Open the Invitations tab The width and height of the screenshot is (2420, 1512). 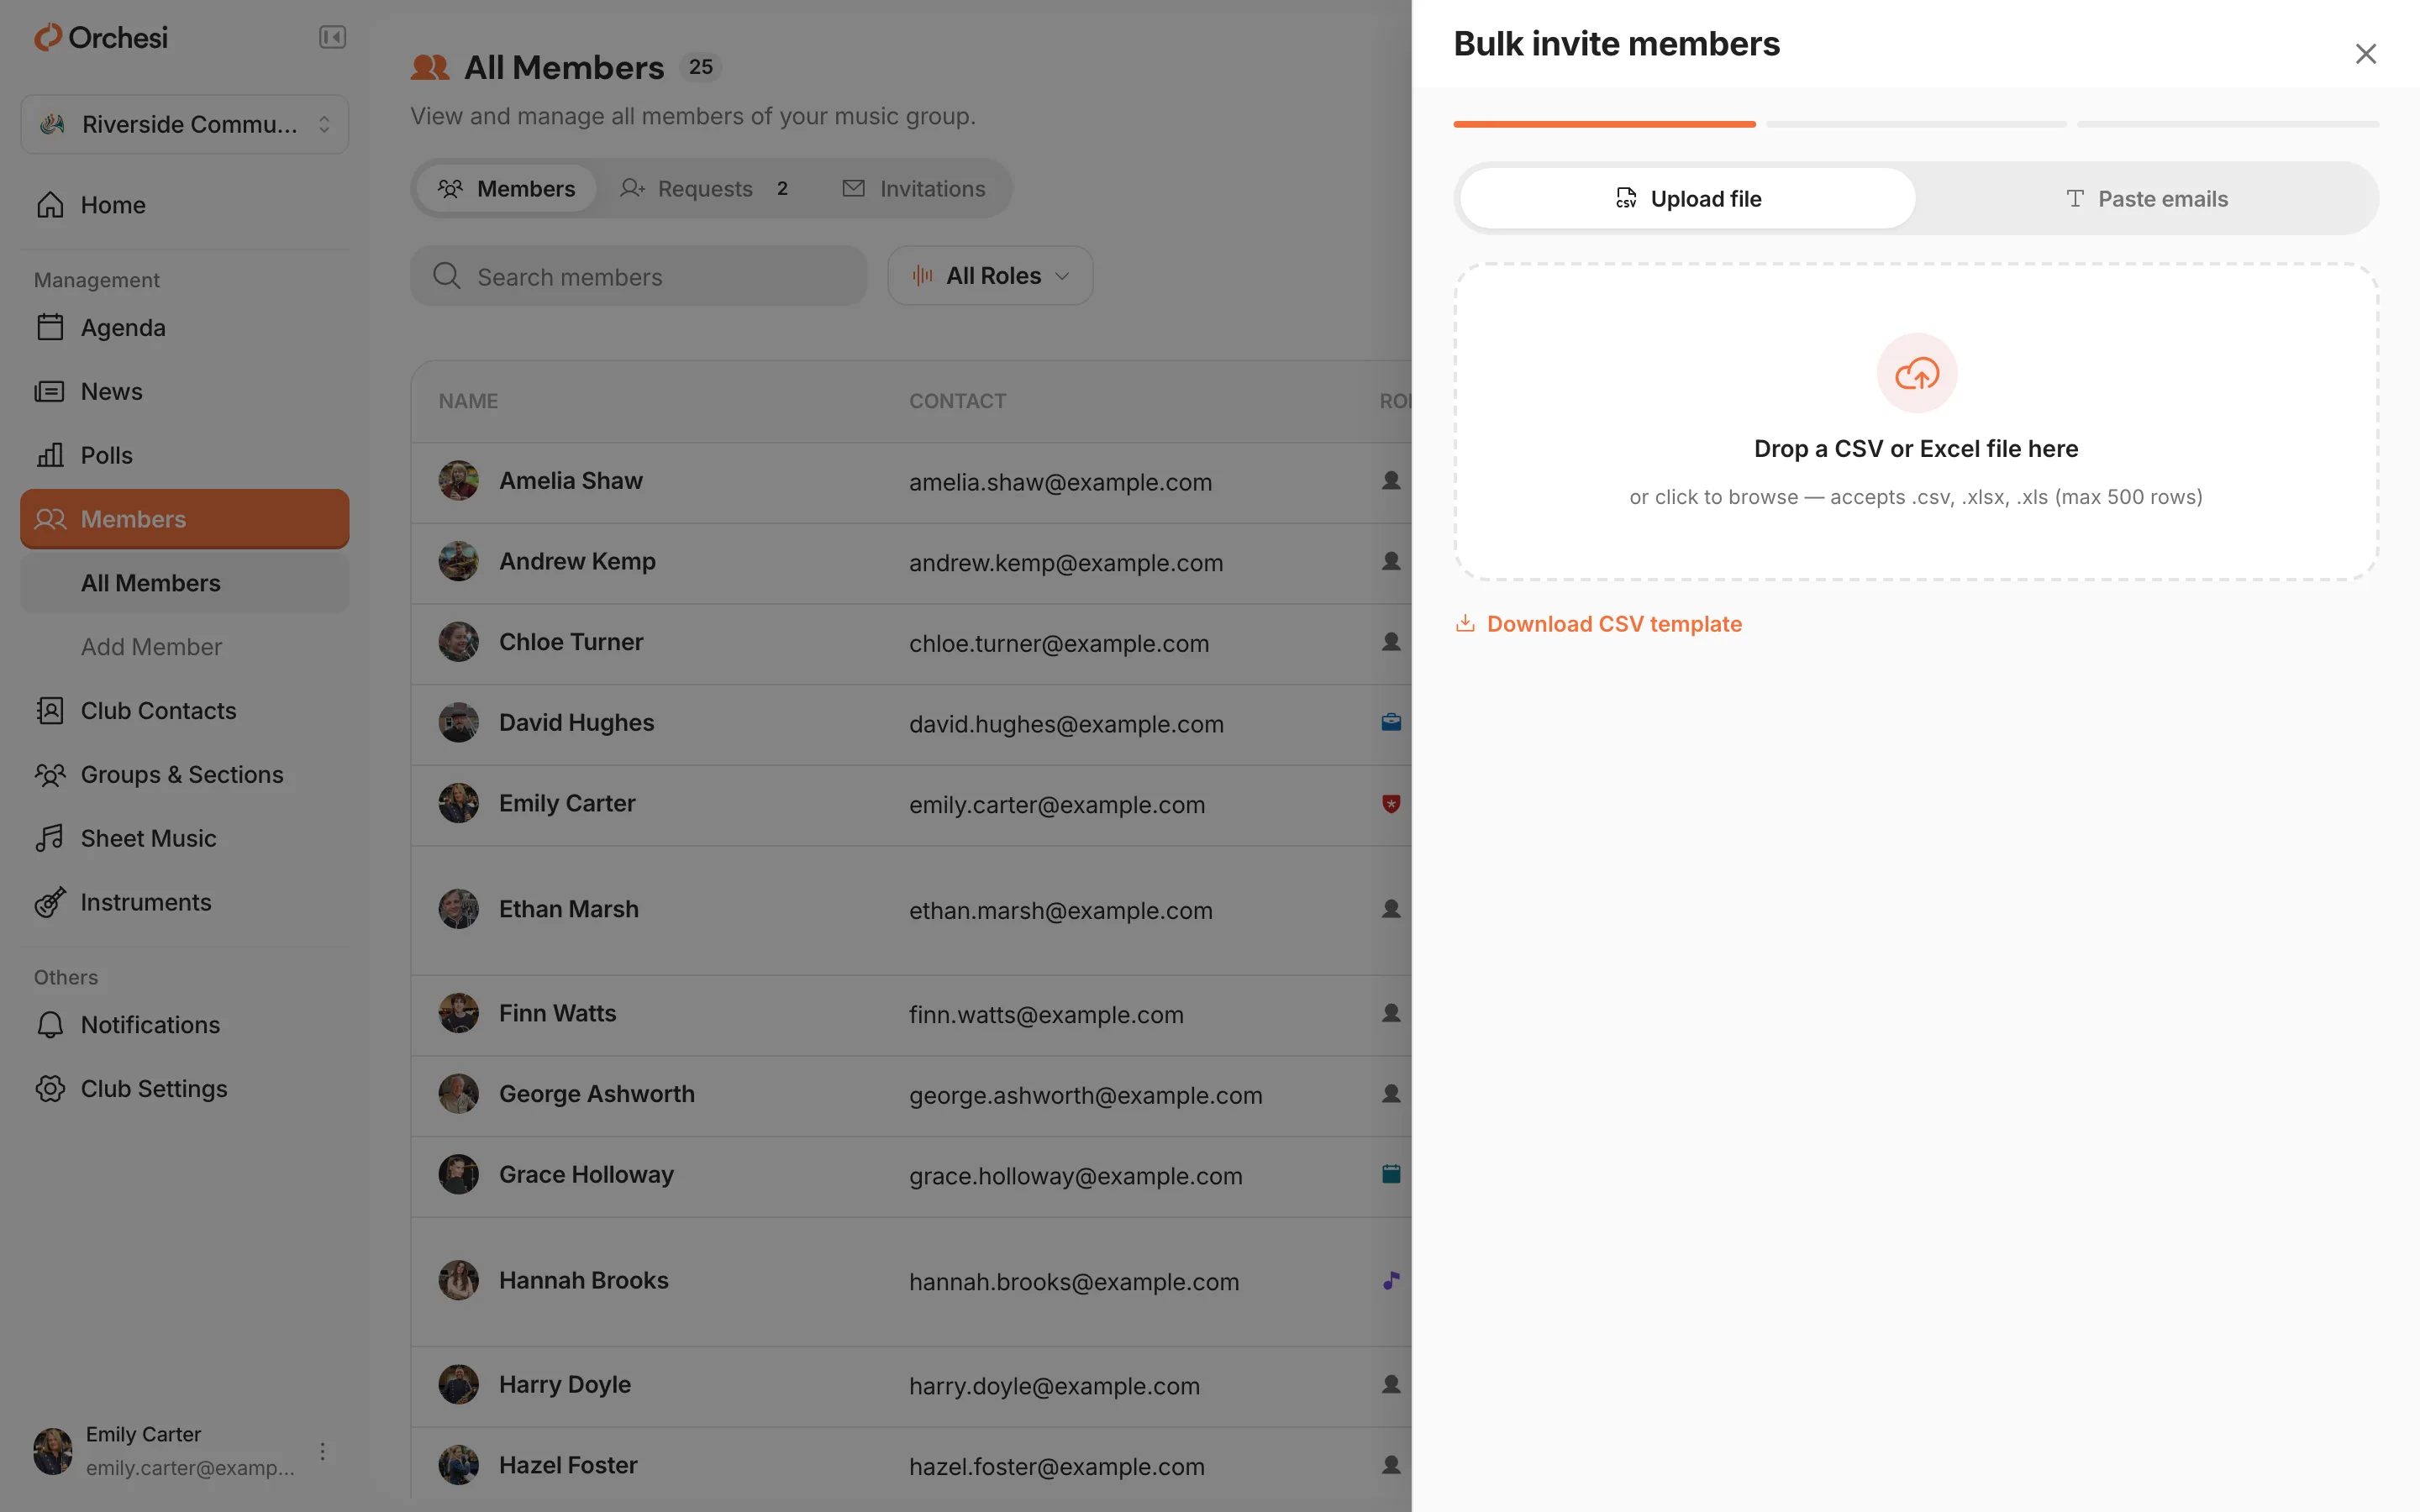pos(914,189)
